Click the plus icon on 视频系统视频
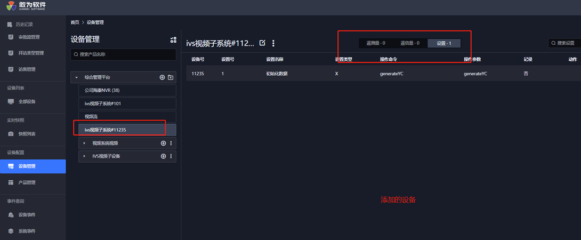The width and height of the screenshot is (581, 240). point(163,143)
